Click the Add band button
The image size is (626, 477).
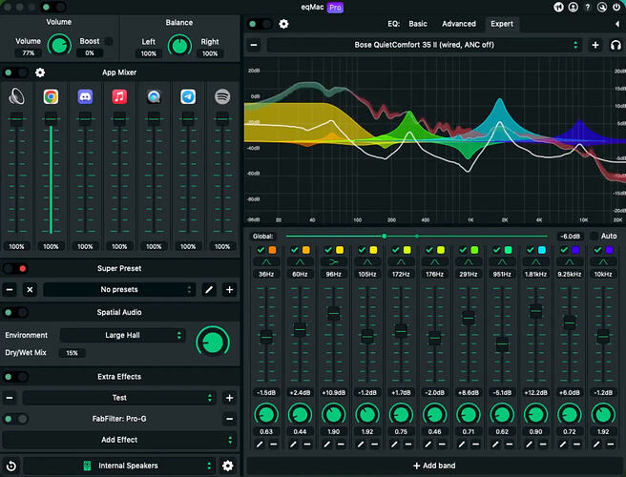[434, 466]
